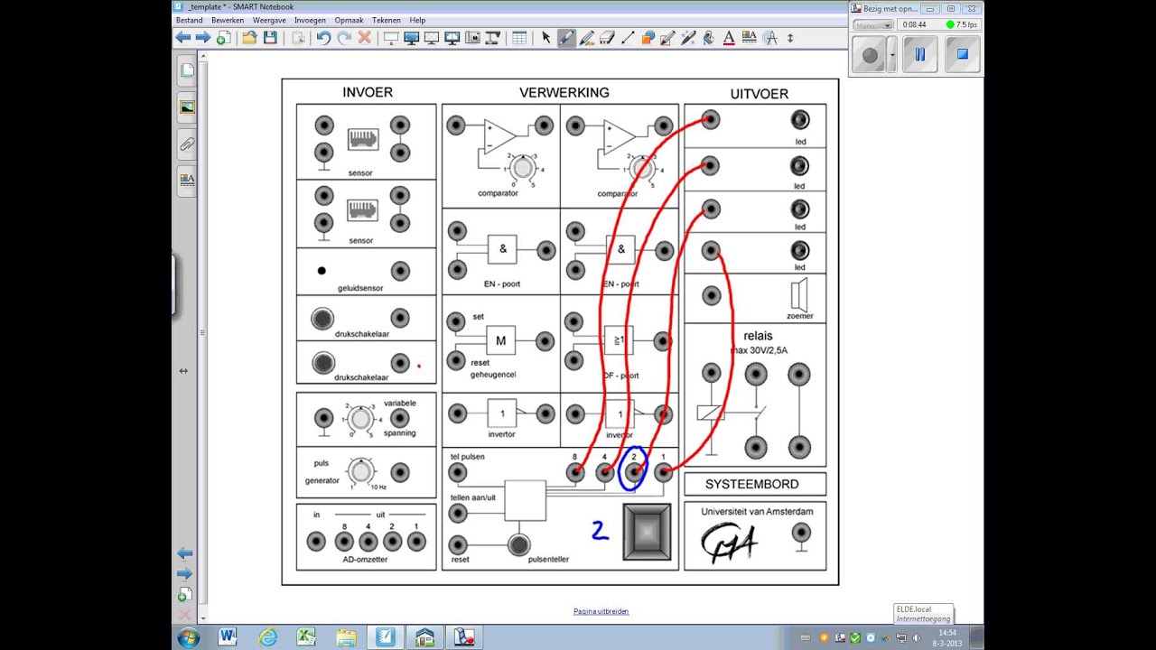Open the Bewerken menu
Viewport: 1156px width, 650px height.
(228, 20)
